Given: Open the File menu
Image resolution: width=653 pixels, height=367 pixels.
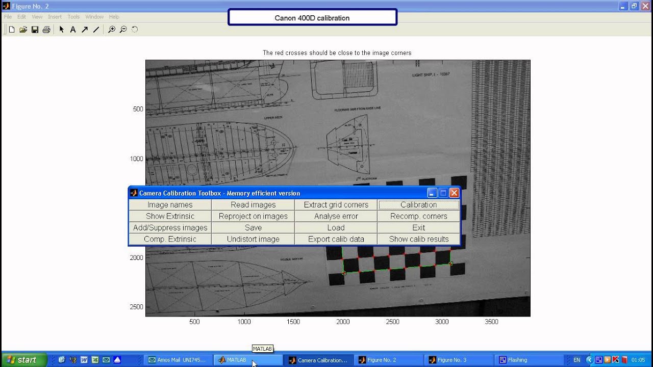Looking at the screenshot, I should coord(8,17).
